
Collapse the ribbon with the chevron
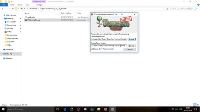click(x=196, y=5)
